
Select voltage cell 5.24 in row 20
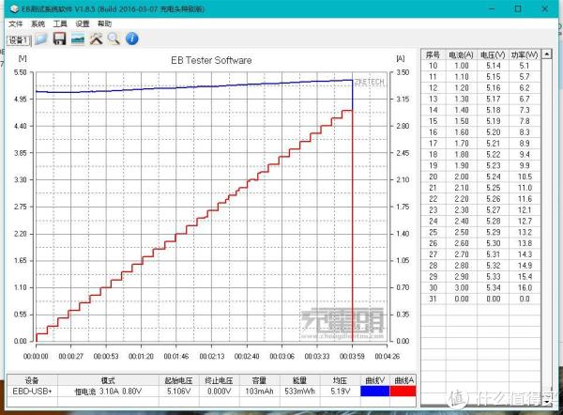coord(493,177)
